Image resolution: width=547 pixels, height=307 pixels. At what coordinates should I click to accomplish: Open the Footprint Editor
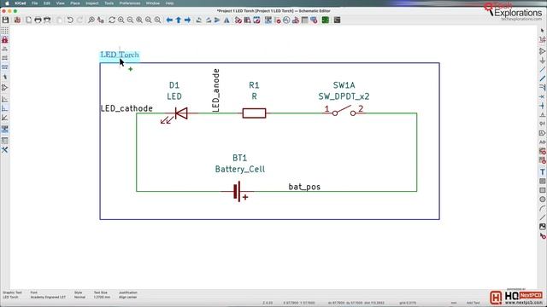pos(256,20)
